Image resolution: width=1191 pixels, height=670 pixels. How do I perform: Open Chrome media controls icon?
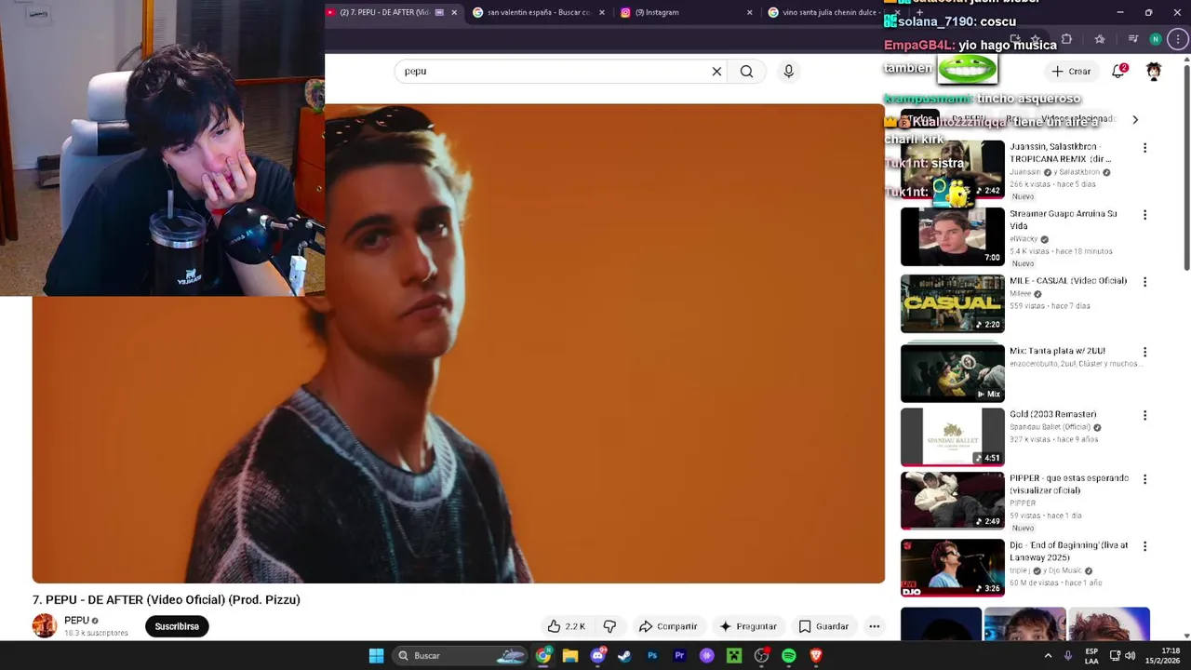click(1132, 39)
